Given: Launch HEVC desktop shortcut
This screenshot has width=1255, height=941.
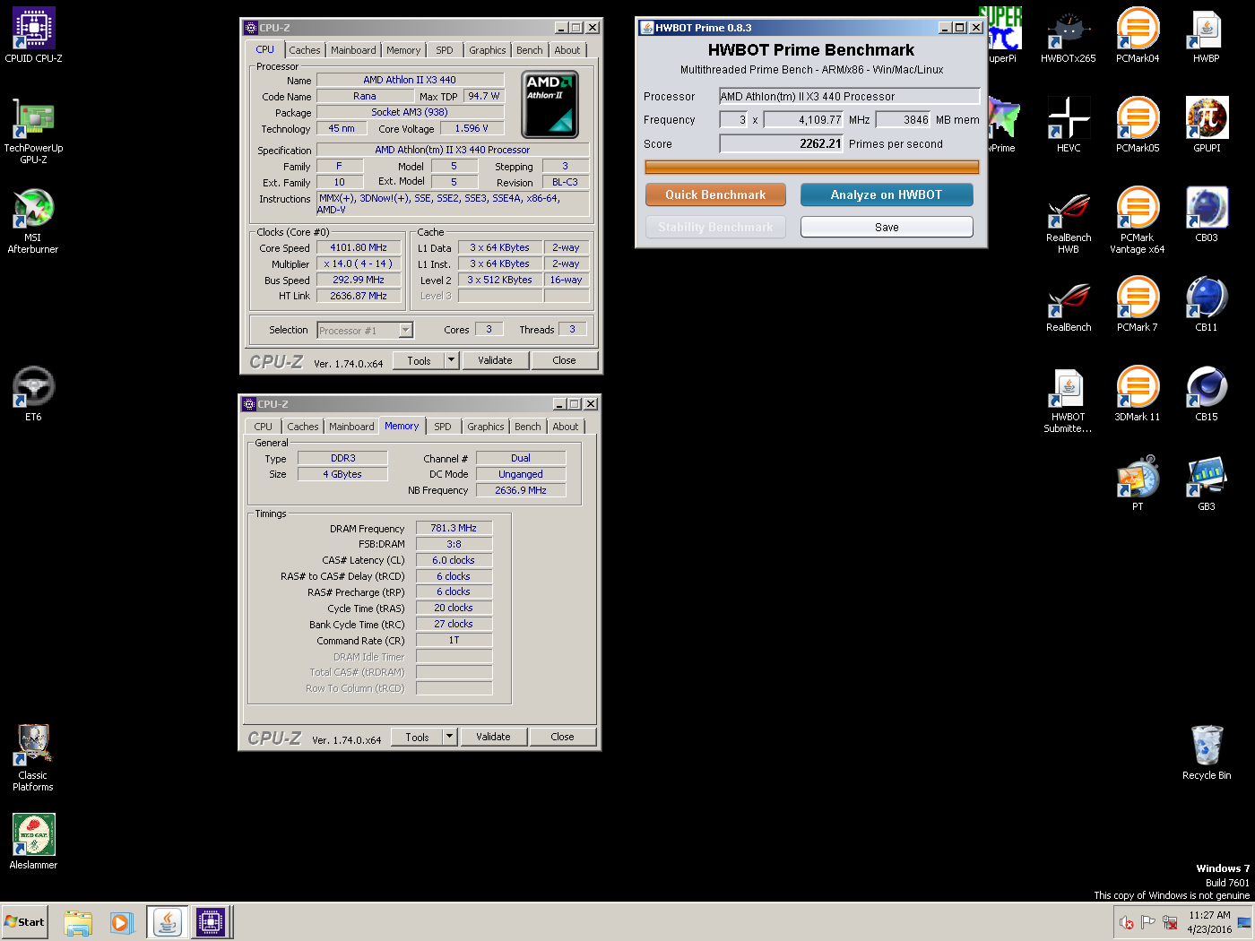Looking at the screenshot, I should coord(1069,125).
